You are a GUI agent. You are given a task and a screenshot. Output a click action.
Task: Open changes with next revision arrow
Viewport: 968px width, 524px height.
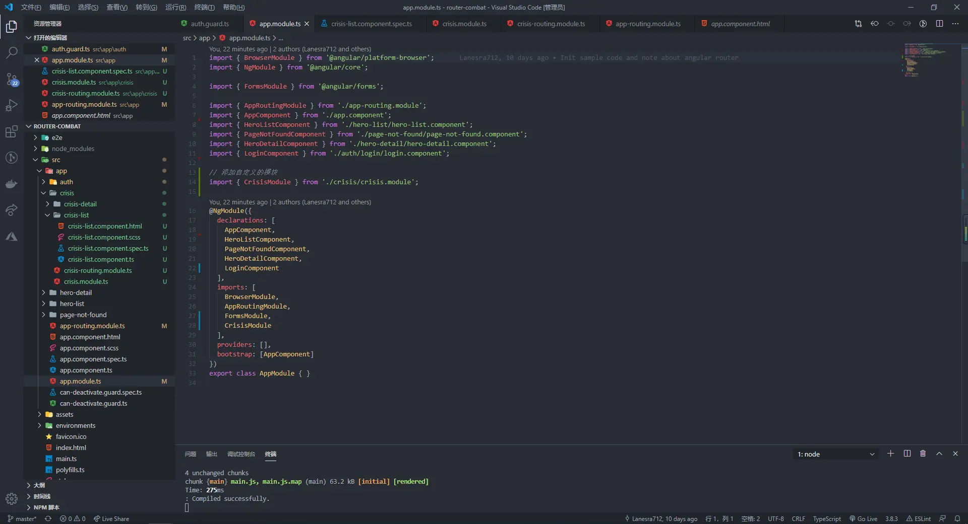coord(907,24)
